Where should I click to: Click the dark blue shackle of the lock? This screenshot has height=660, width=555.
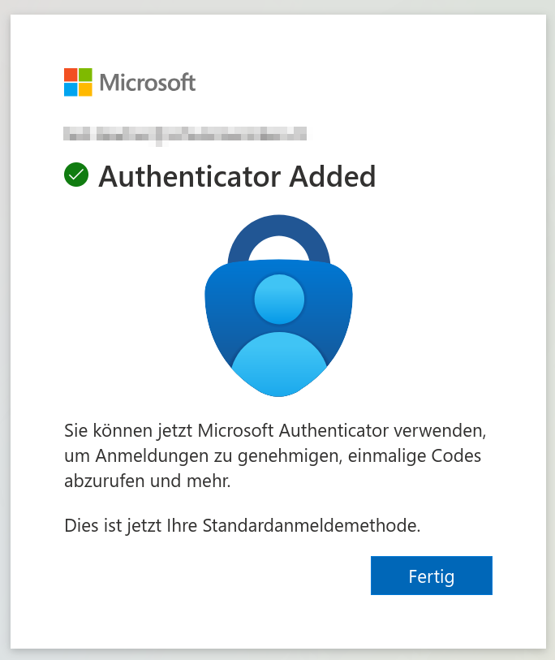coord(278,230)
